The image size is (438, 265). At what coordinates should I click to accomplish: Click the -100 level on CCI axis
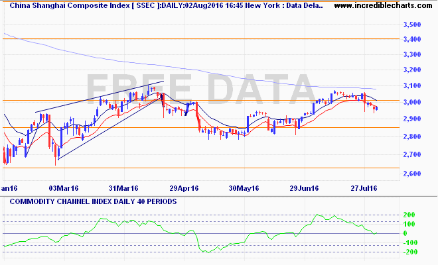pyautogui.click(x=409, y=242)
